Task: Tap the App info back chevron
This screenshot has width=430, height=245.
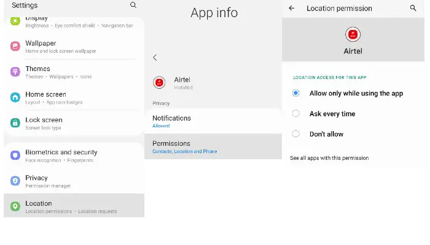Action: (155, 58)
